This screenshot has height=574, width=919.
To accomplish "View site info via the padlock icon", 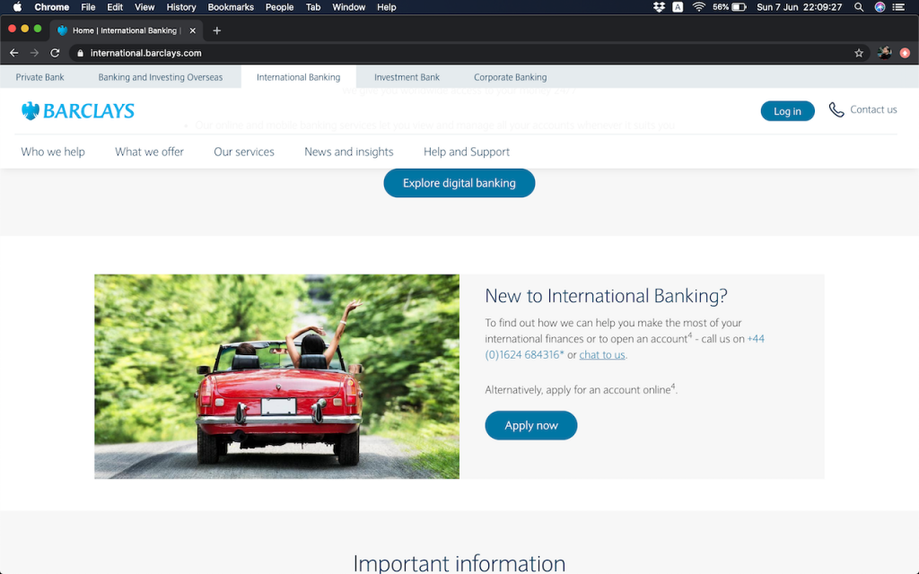I will 81,53.
